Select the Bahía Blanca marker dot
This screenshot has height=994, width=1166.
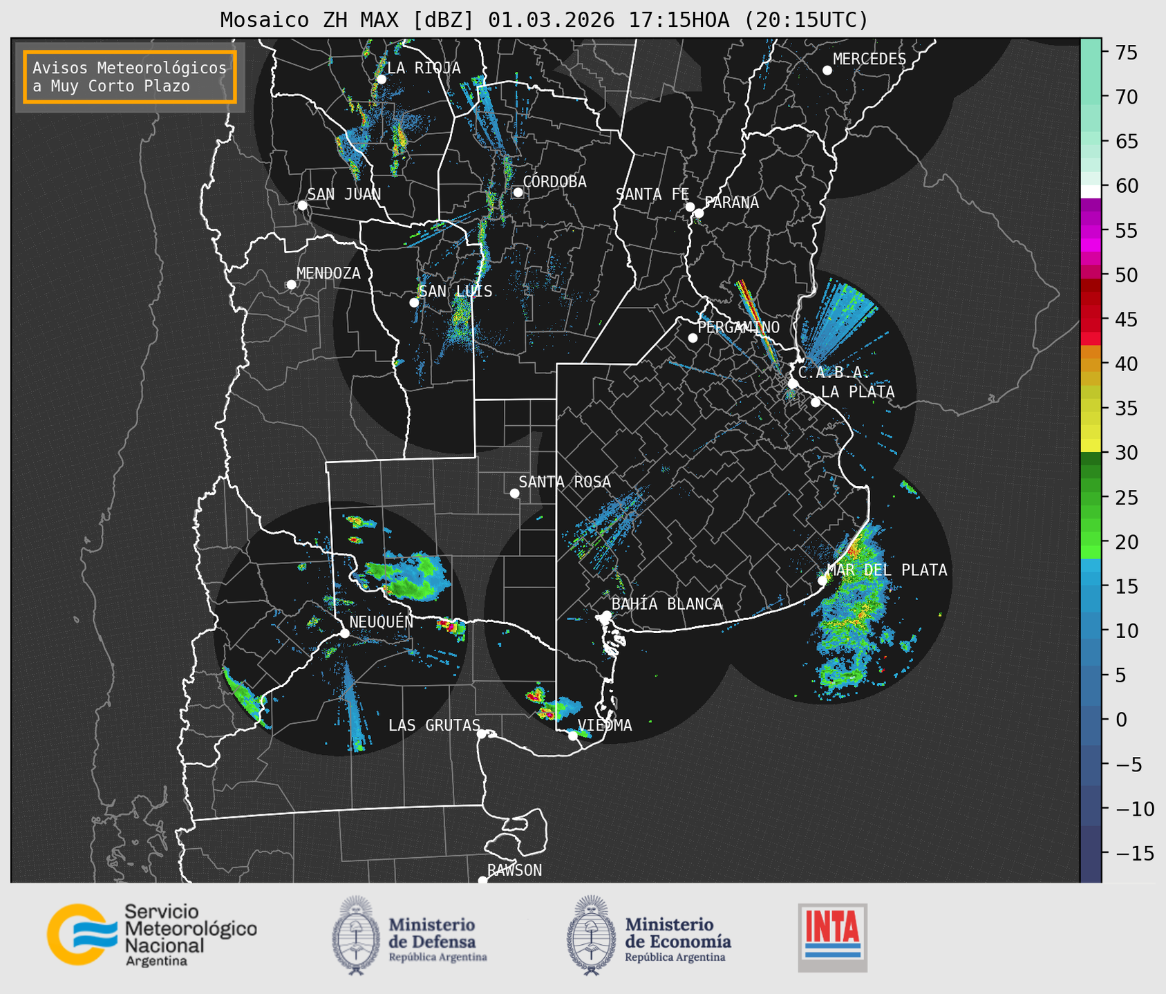point(606,615)
